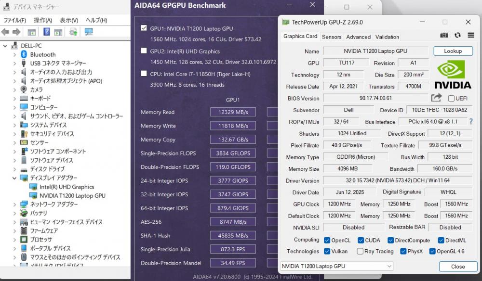Toggle the DirectCompute checkbox in GPU-Z
The width and height of the screenshot is (482, 281).
coord(390,240)
